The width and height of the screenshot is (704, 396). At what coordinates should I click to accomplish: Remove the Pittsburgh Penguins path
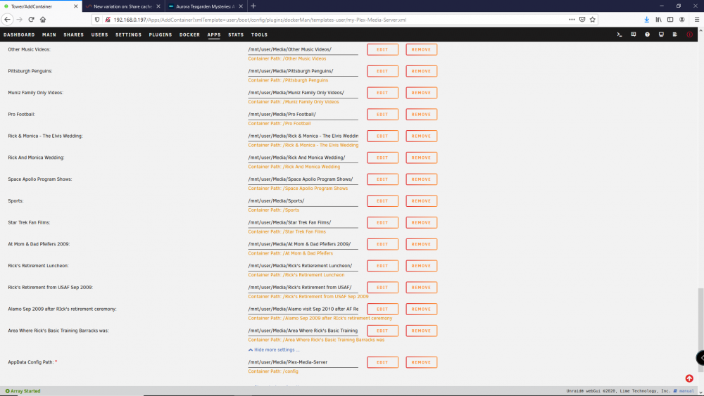[x=421, y=71]
